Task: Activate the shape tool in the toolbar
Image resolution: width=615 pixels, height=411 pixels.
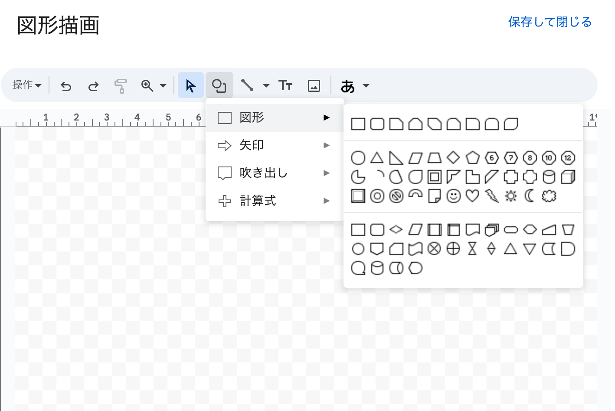Action: [219, 85]
